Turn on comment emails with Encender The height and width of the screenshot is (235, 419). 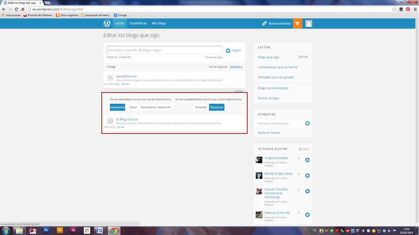coord(201,107)
